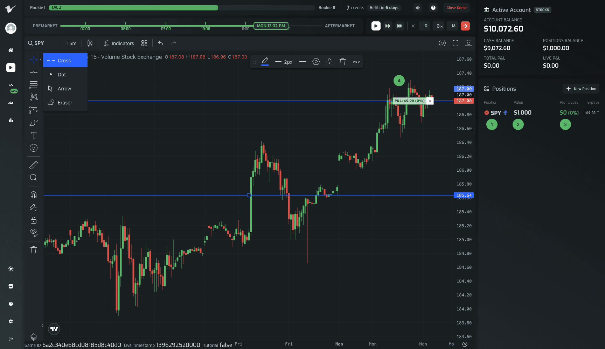
Task: Open the emoji icons tool
Action: tap(34, 148)
